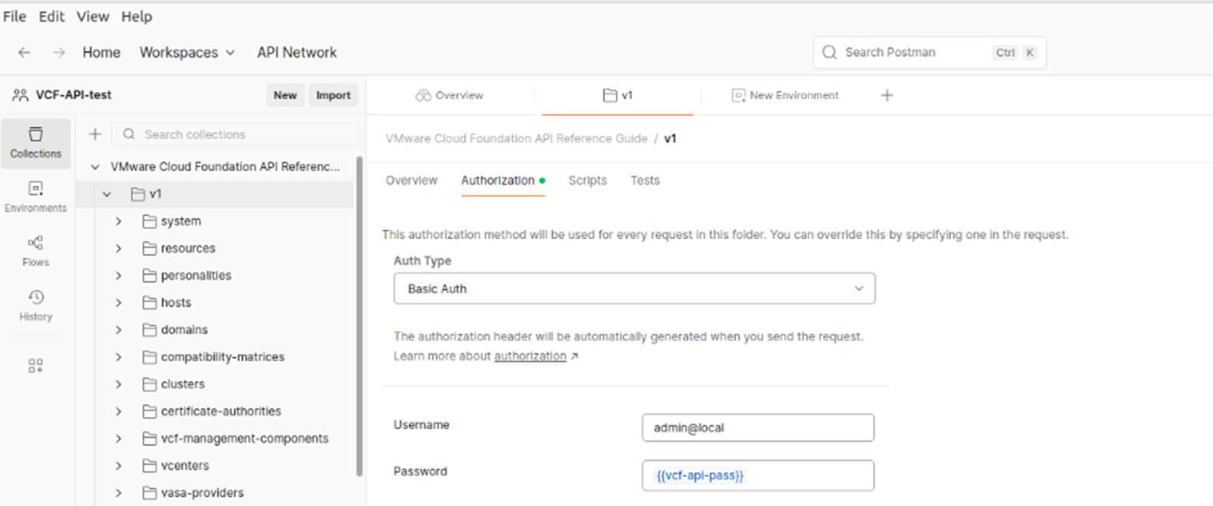
Task: Open the authorization documentation link
Action: tap(530, 356)
